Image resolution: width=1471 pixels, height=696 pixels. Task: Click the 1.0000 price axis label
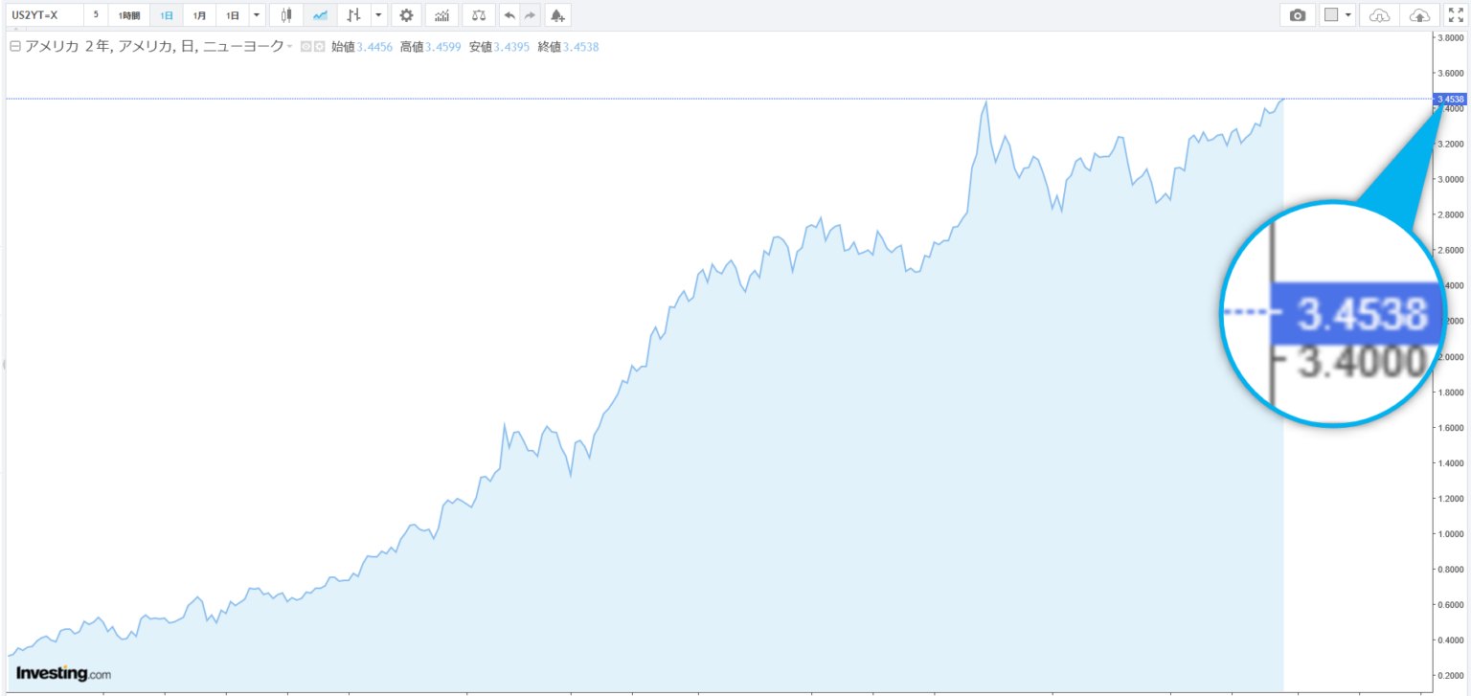[x=1451, y=534]
